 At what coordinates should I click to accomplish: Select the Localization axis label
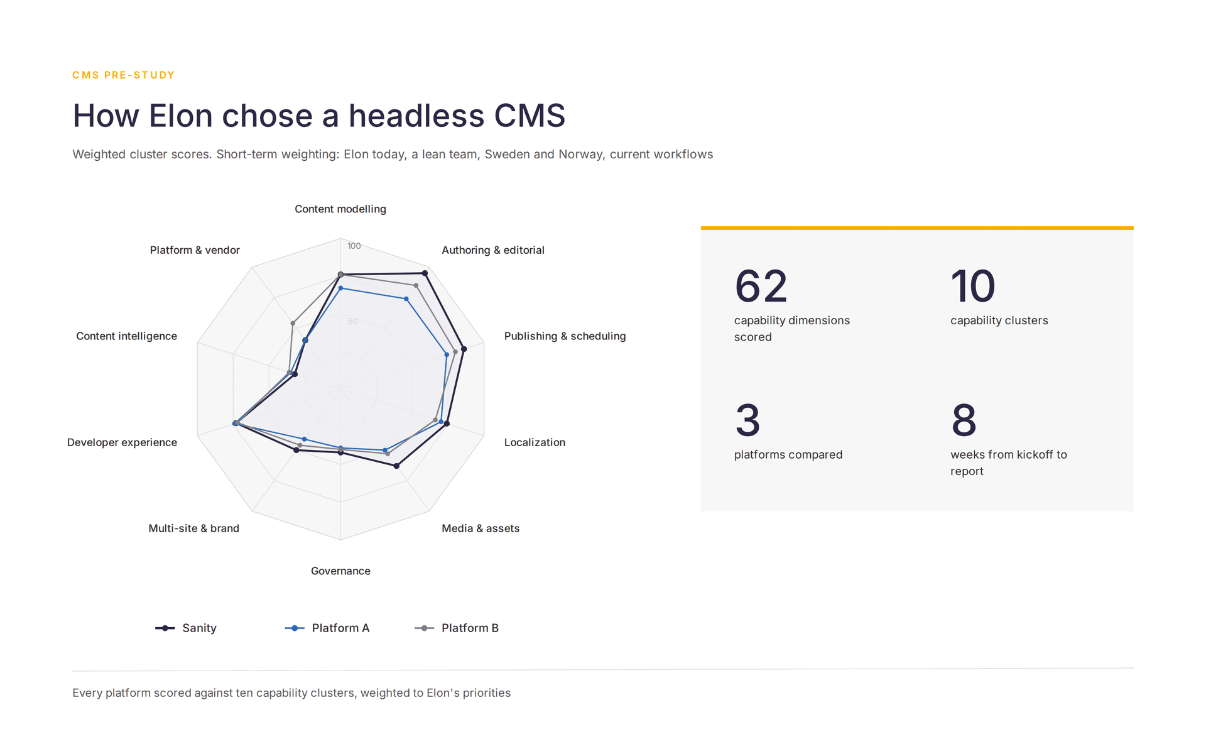pyautogui.click(x=535, y=442)
